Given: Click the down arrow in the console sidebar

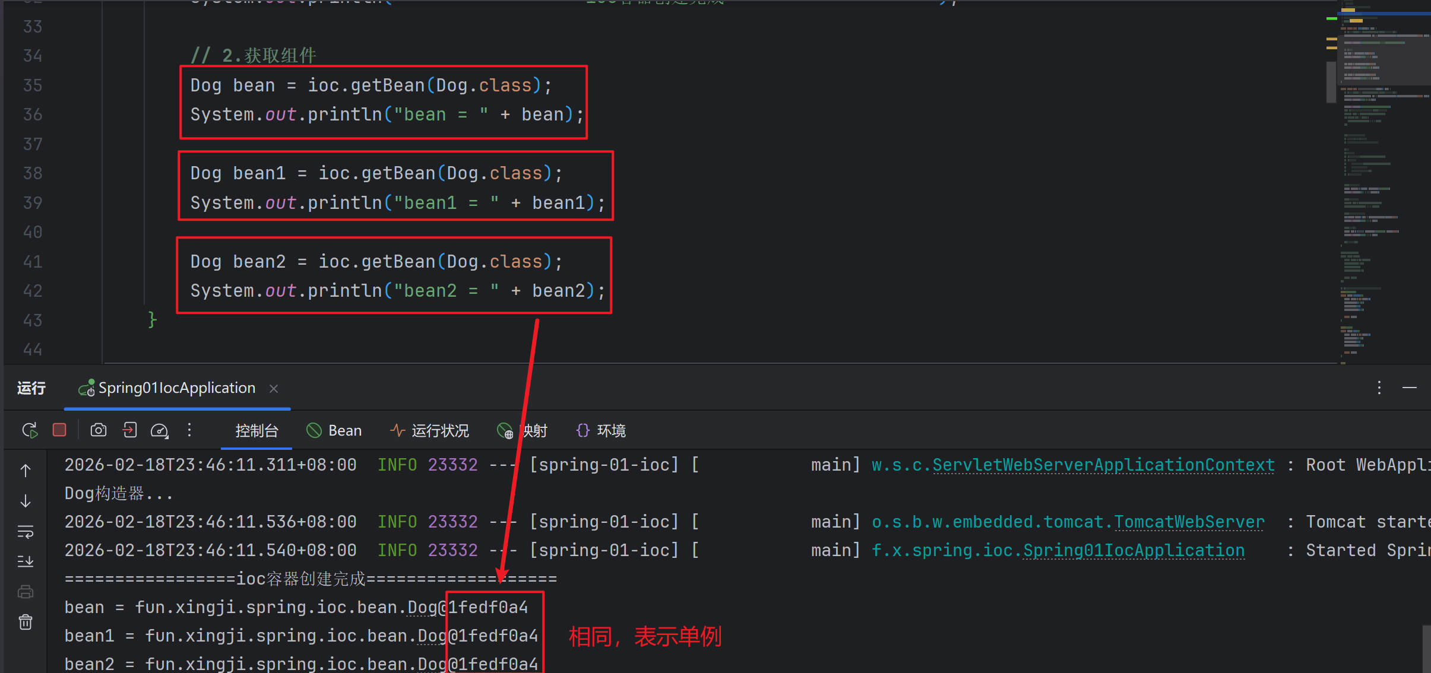Looking at the screenshot, I should pos(26,501).
